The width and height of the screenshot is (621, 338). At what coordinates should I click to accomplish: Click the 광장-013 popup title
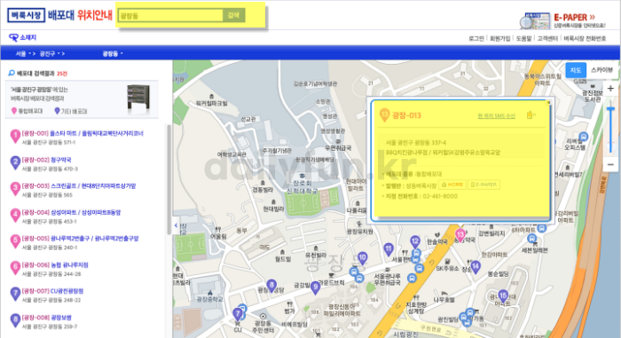click(x=406, y=115)
